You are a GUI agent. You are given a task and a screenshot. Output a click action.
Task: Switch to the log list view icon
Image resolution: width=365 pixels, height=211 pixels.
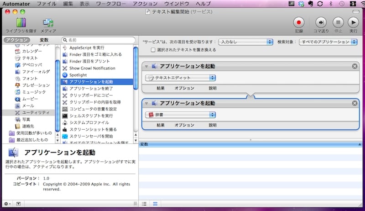tap(144, 204)
